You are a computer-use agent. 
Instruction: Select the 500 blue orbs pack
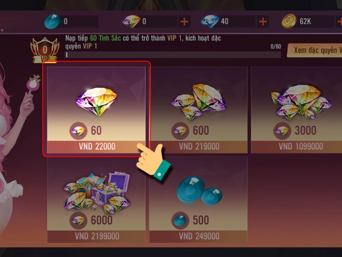click(198, 200)
